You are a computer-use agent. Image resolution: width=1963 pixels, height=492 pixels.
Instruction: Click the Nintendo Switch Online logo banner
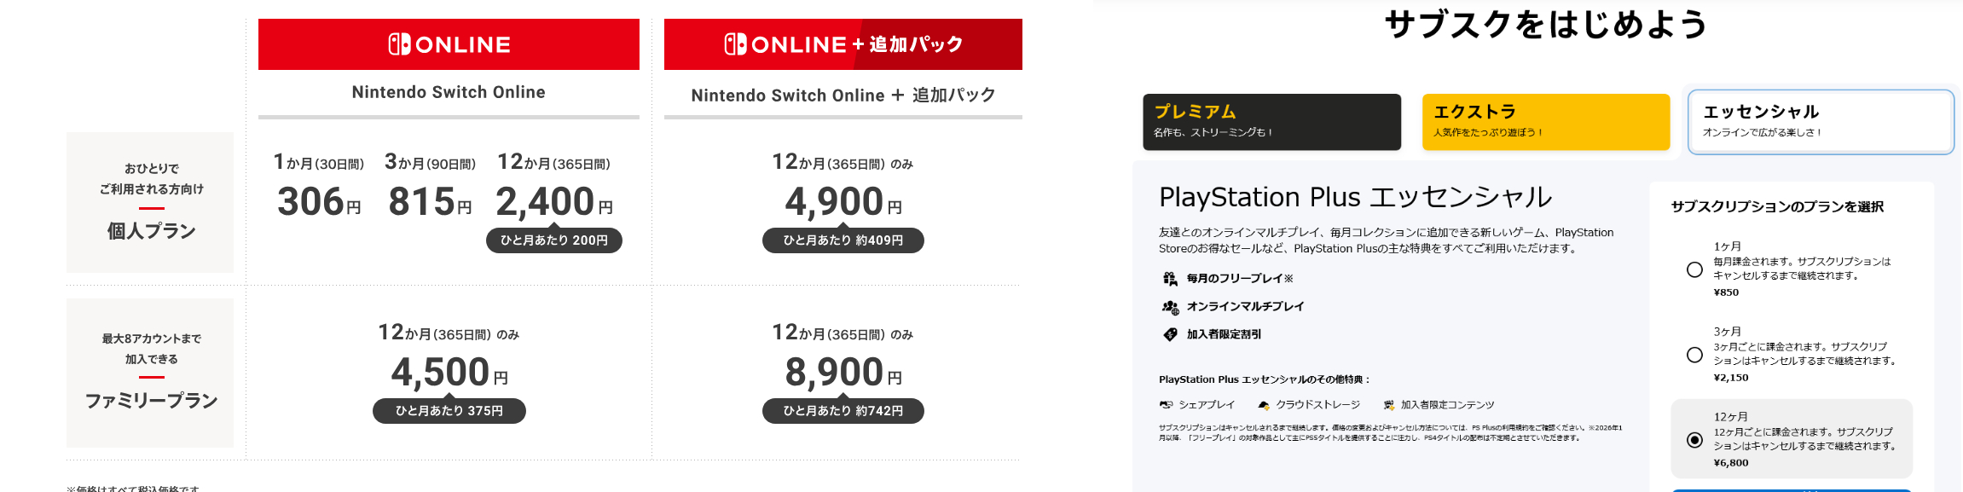449,44
